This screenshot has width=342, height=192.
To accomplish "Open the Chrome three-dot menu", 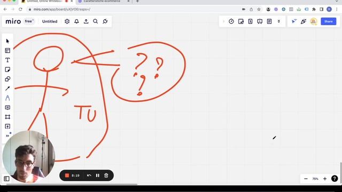I will (337, 10).
